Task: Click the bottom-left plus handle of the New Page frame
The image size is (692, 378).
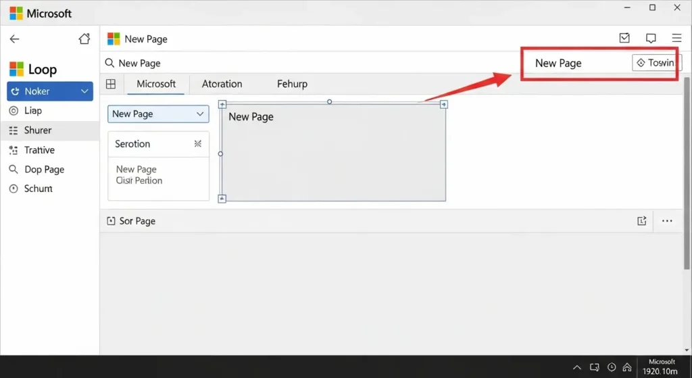Action: point(222,199)
